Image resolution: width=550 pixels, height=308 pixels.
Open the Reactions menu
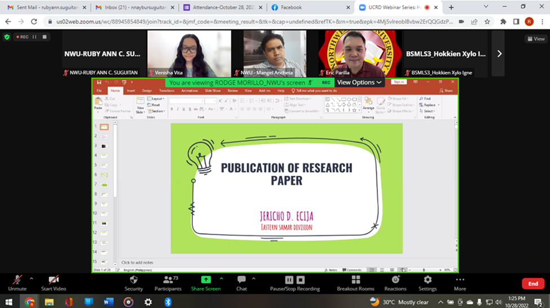pyautogui.click(x=395, y=280)
